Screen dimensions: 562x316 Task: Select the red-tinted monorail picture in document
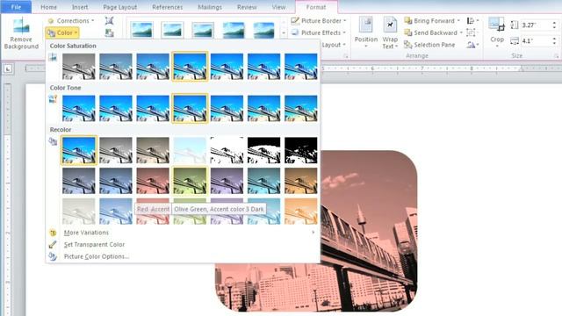[369, 231]
